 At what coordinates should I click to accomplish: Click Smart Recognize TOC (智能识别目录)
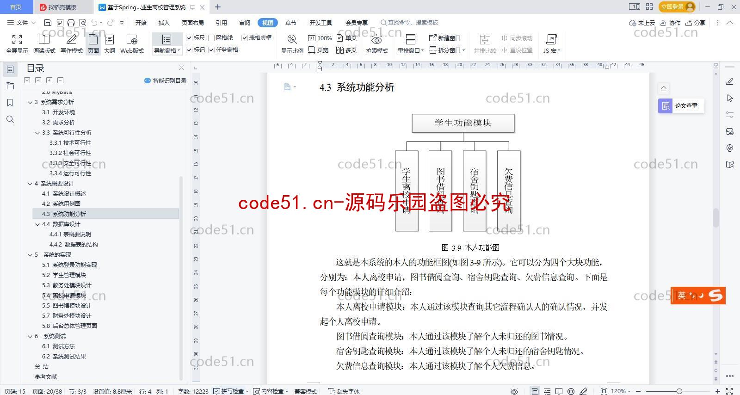(x=165, y=80)
